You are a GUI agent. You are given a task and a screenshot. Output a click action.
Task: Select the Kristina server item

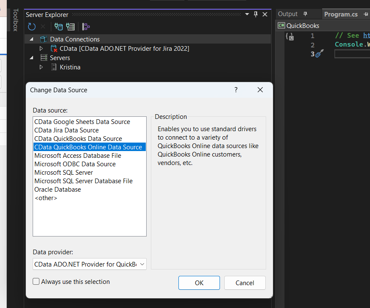pos(70,67)
